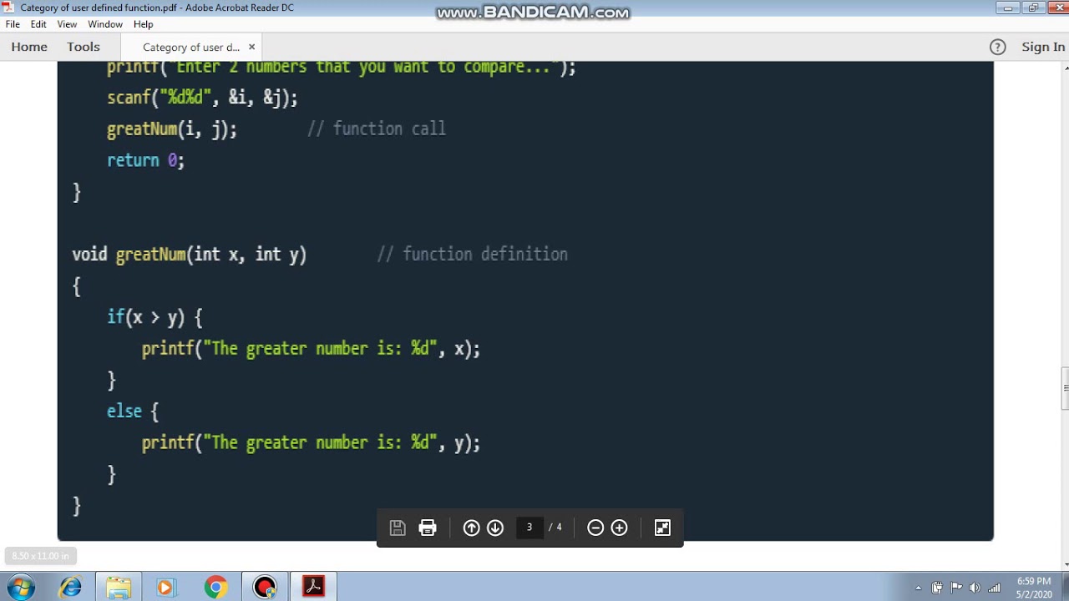The image size is (1069, 601).
Task: Open the Help menu
Action: tap(144, 24)
